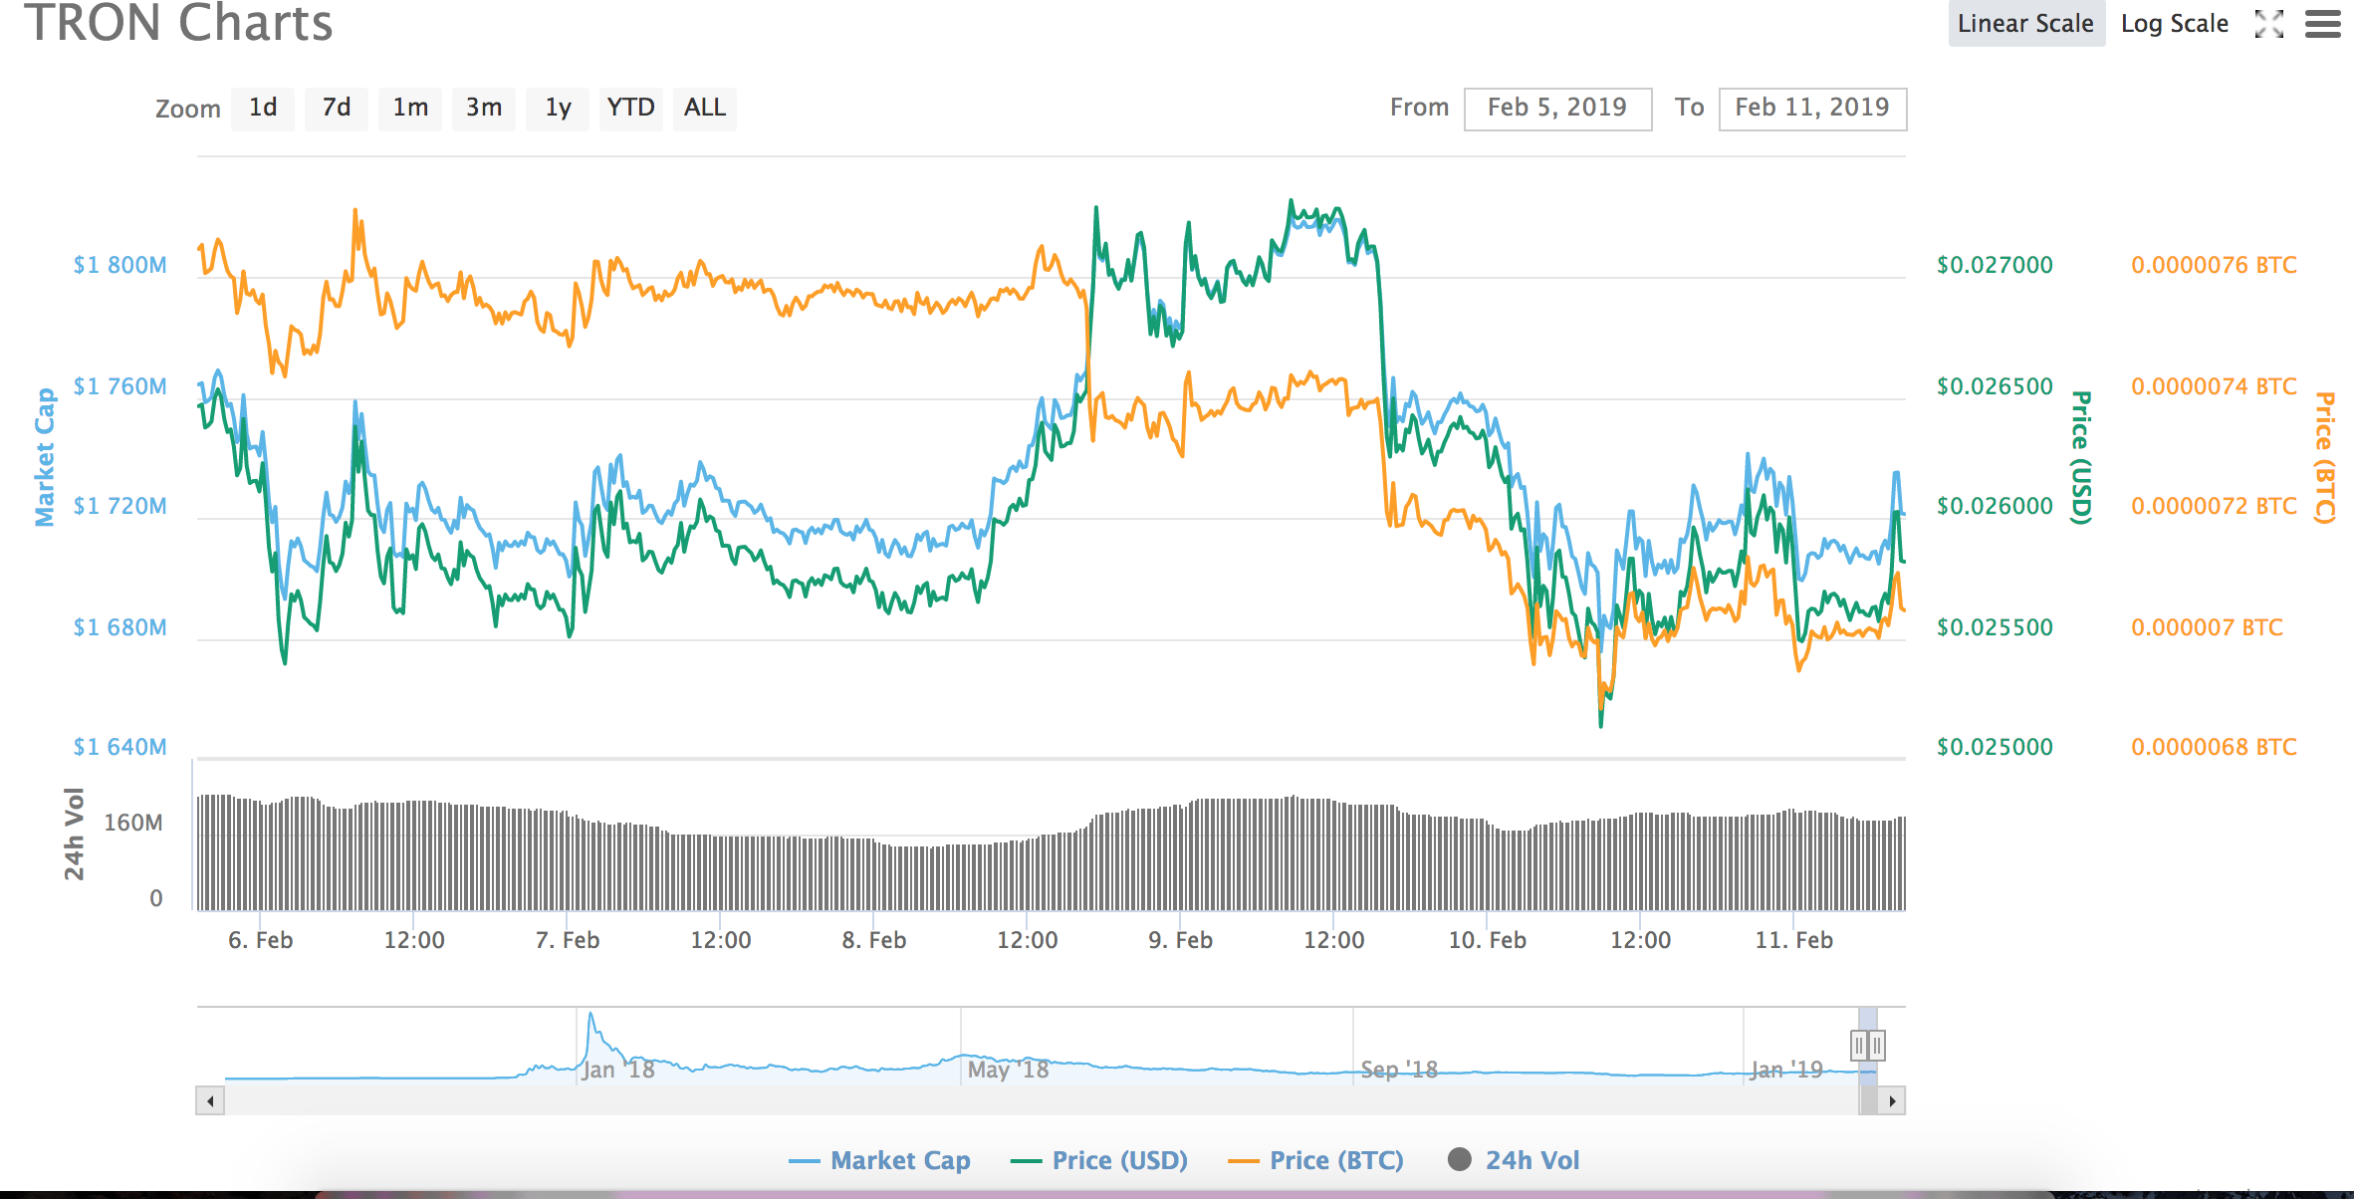This screenshot has width=2354, height=1199.
Task: Click the Jan '19 navigator label
Action: (x=1786, y=1070)
